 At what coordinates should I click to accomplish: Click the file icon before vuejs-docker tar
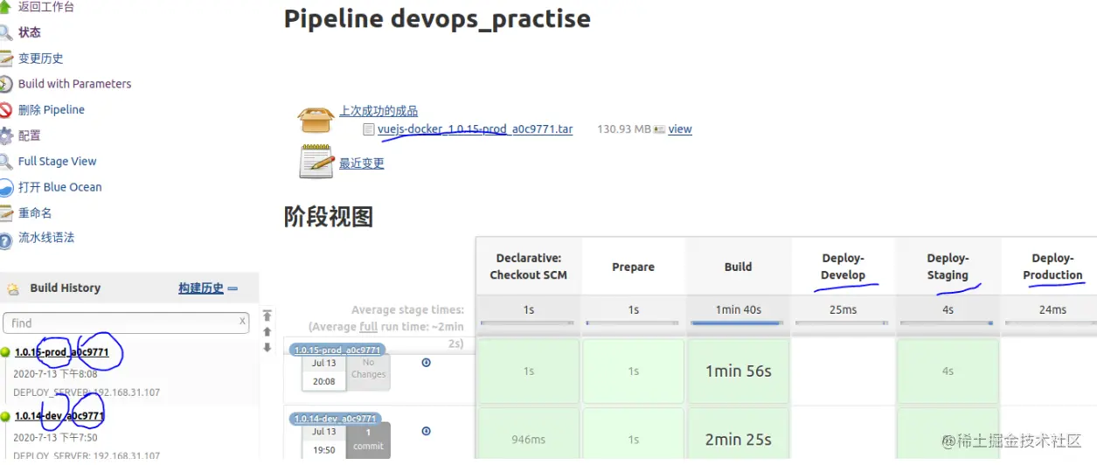369,129
